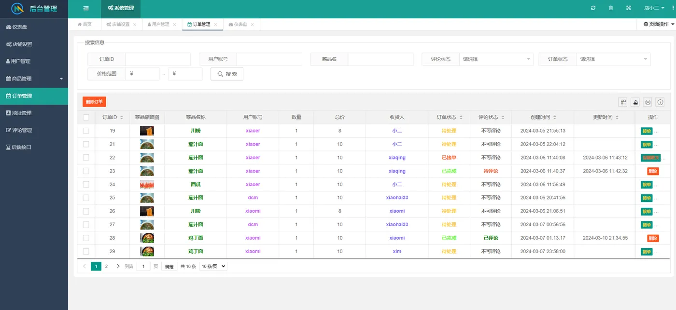The image size is (676, 310).
Task: Click the previous page arrow in pagination
Action: pos(84,266)
